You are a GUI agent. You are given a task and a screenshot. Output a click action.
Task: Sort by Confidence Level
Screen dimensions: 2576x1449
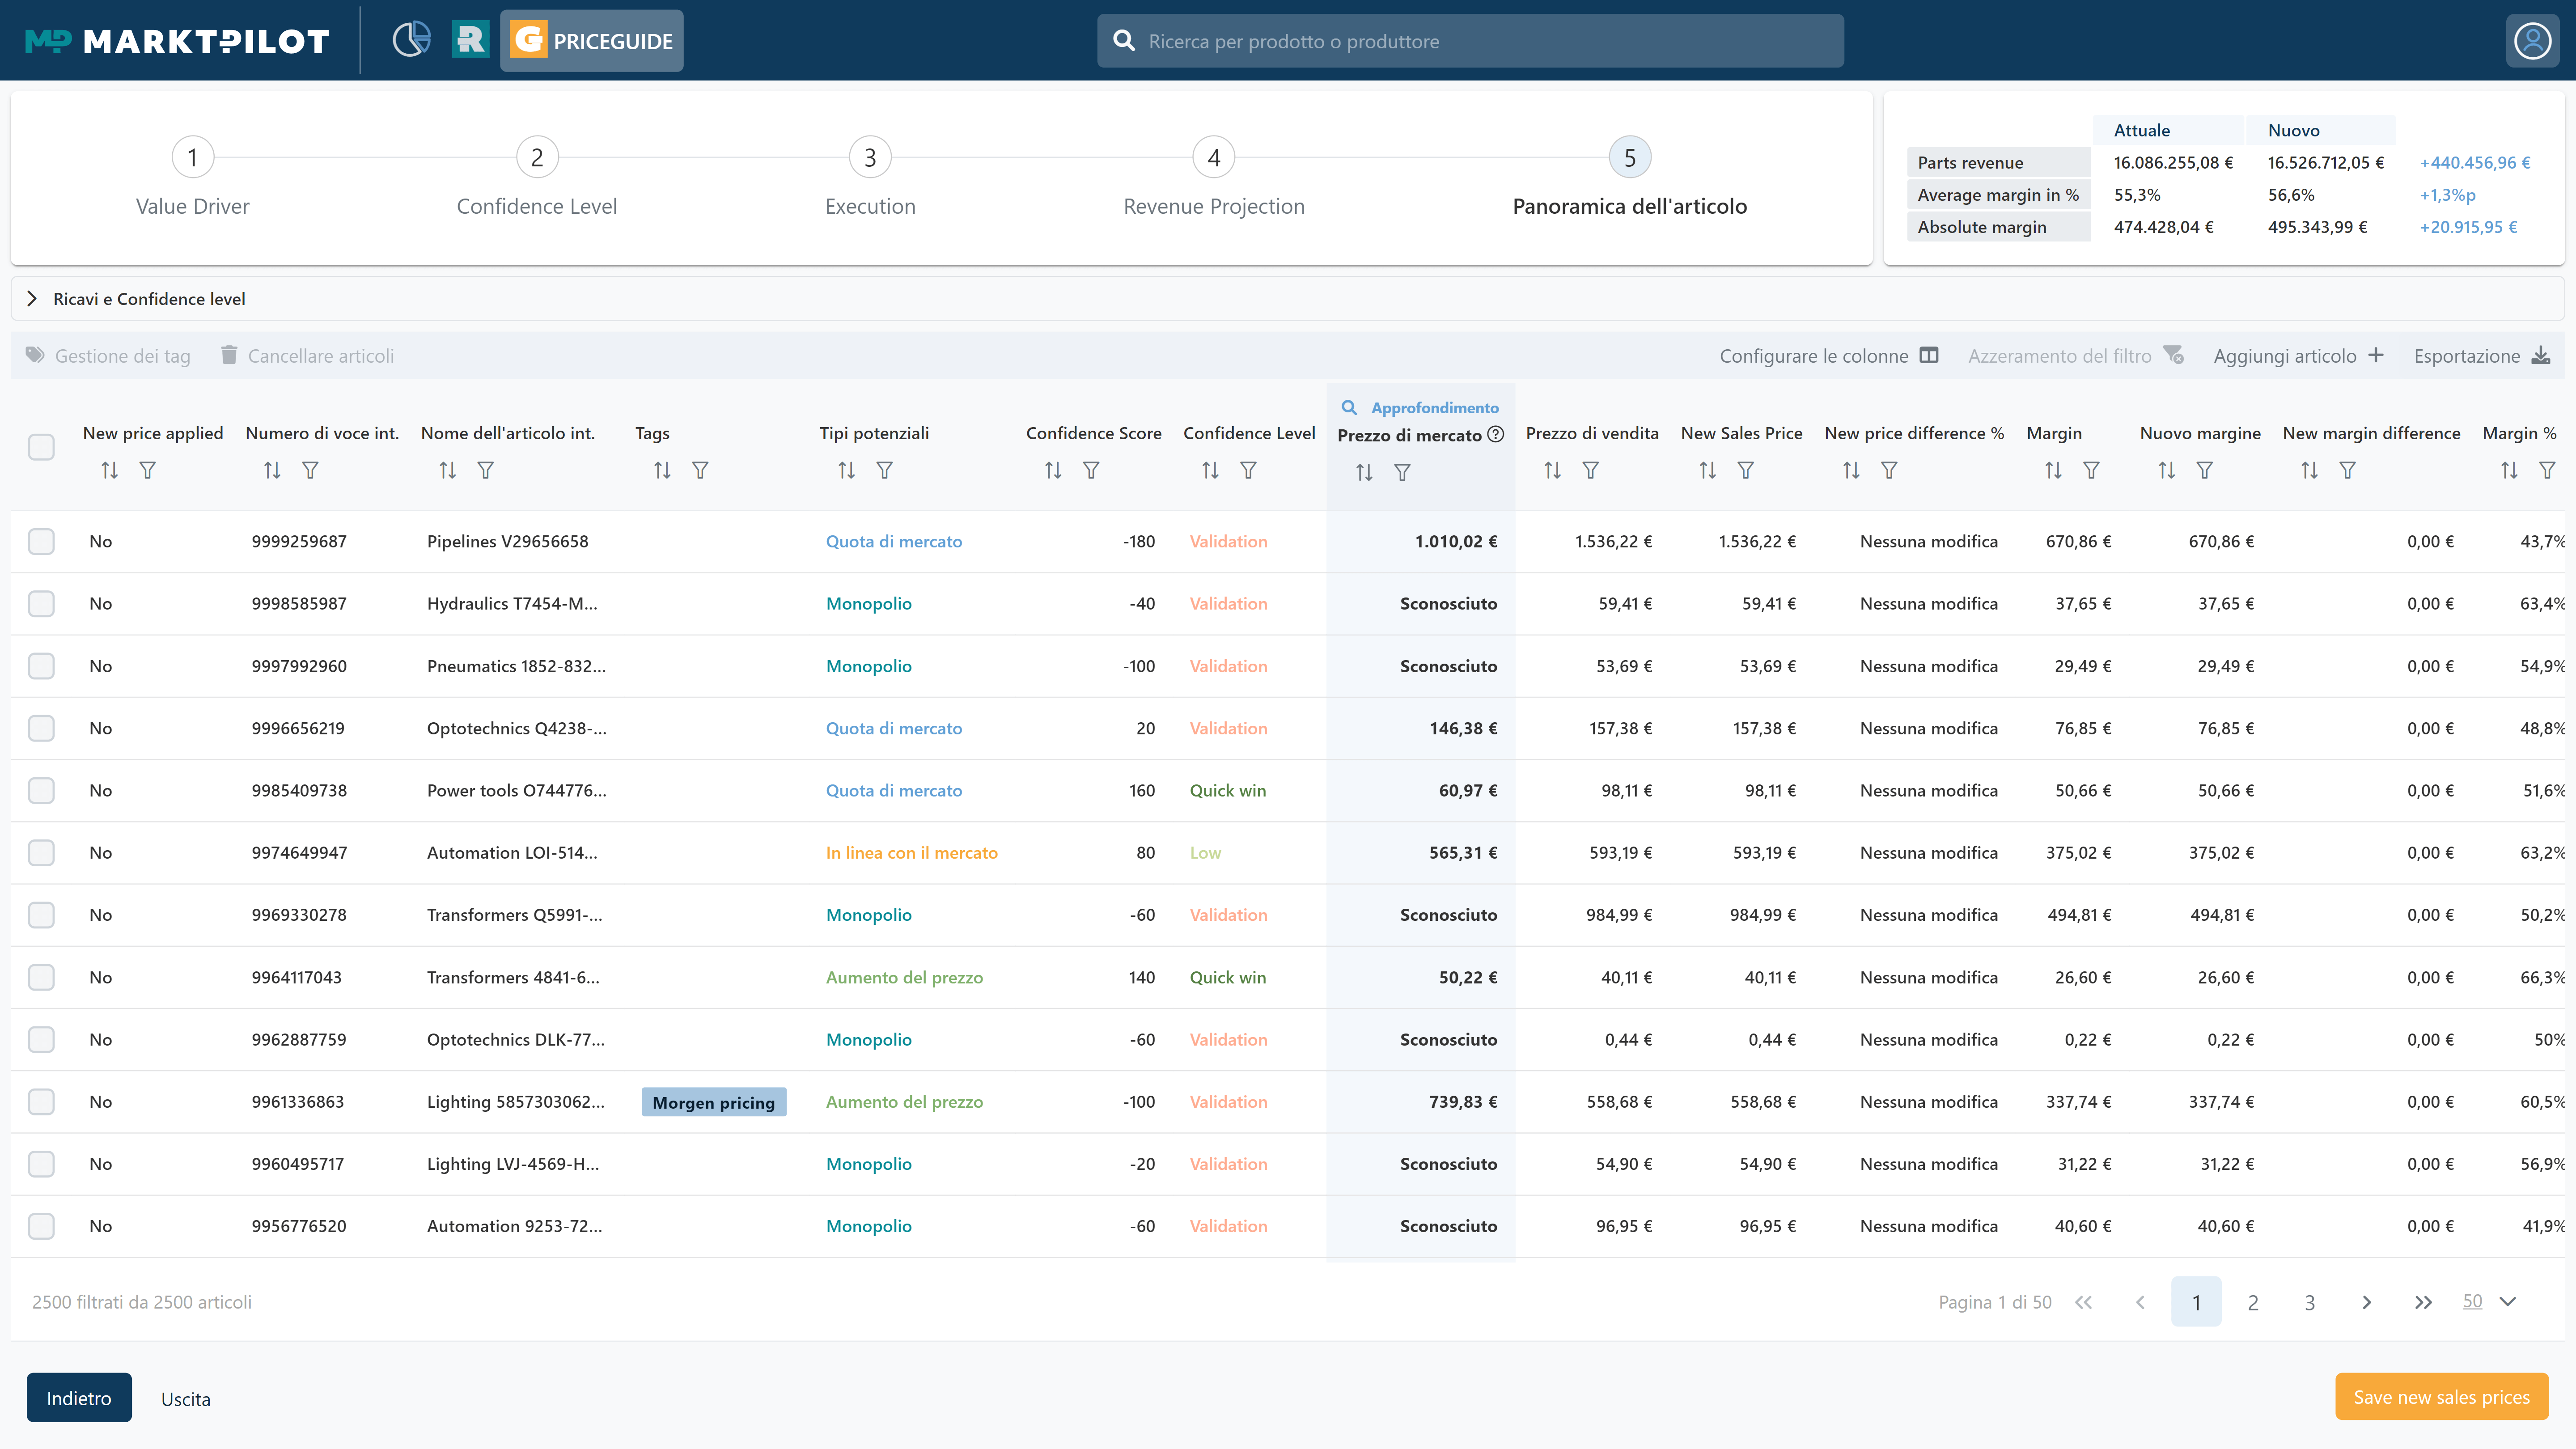(1210, 470)
